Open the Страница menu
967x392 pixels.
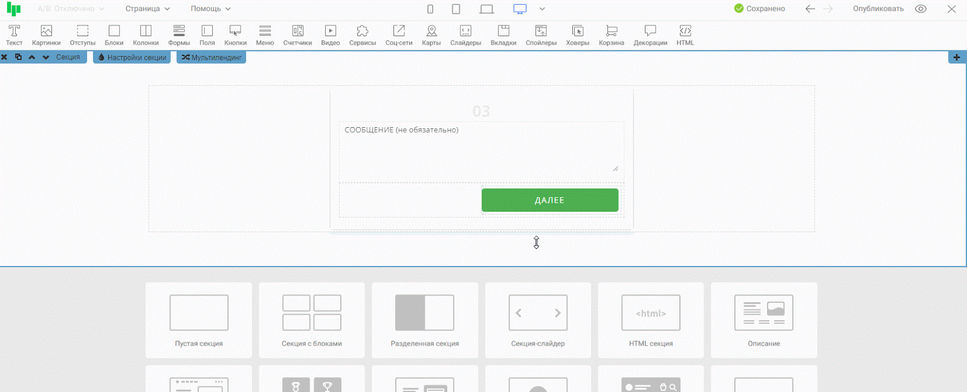(147, 9)
